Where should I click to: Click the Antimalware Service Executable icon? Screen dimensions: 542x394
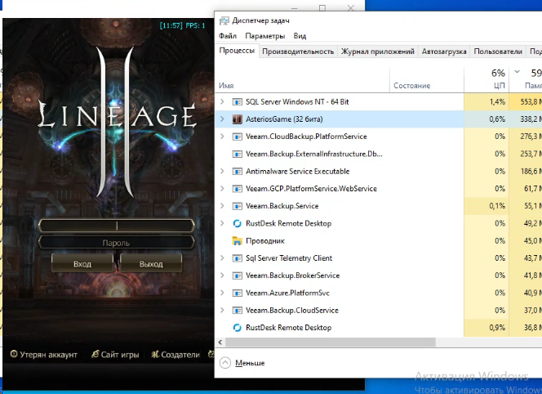coord(238,172)
